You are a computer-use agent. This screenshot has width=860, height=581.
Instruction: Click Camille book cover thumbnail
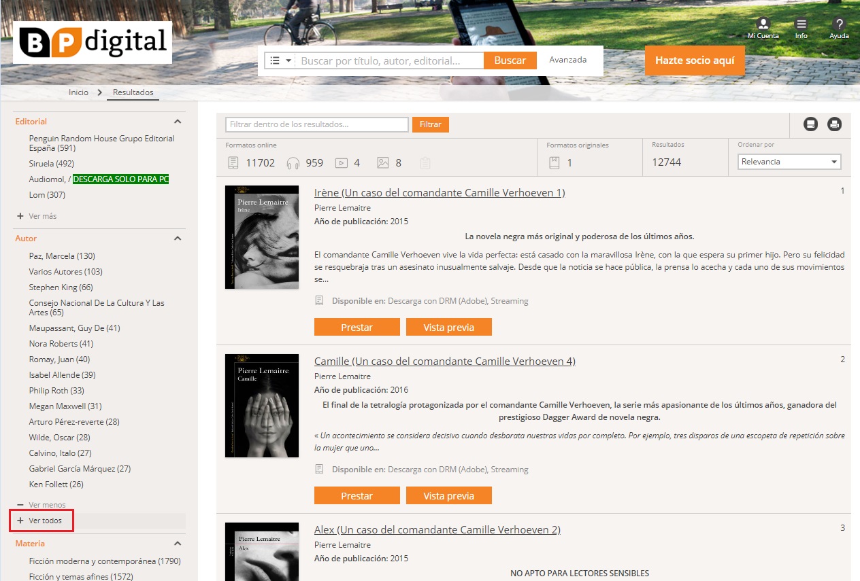pyautogui.click(x=262, y=406)
